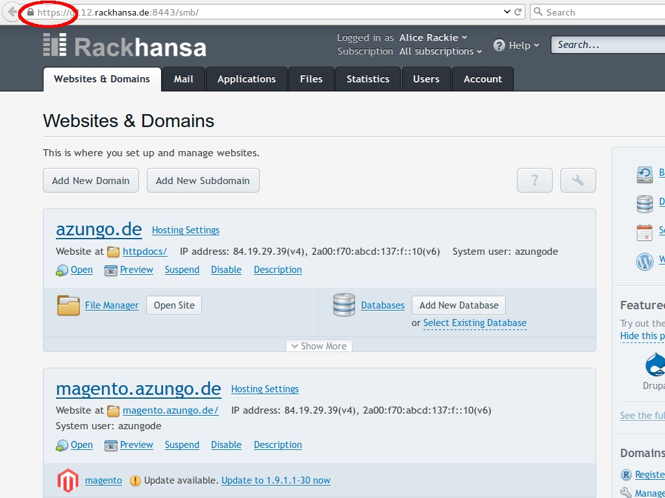Click the Preview icon under azungo.de
665x498 pixels.
[x=110, y=270]
